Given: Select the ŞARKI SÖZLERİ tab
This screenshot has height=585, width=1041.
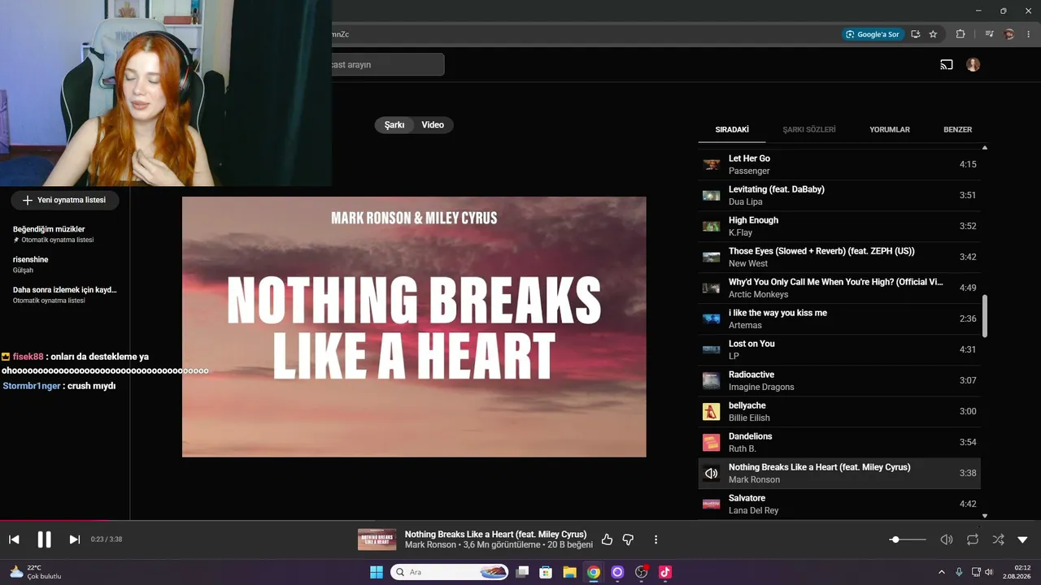Looking at the screenshot, I should [809, 129].
